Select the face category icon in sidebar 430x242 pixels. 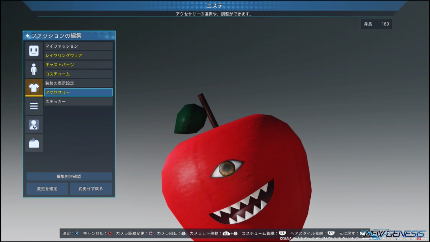click(34, 51)
